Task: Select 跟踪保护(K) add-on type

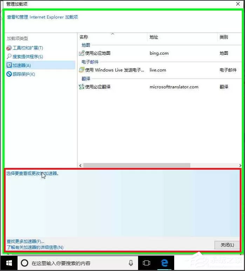Action: (24, 74)
